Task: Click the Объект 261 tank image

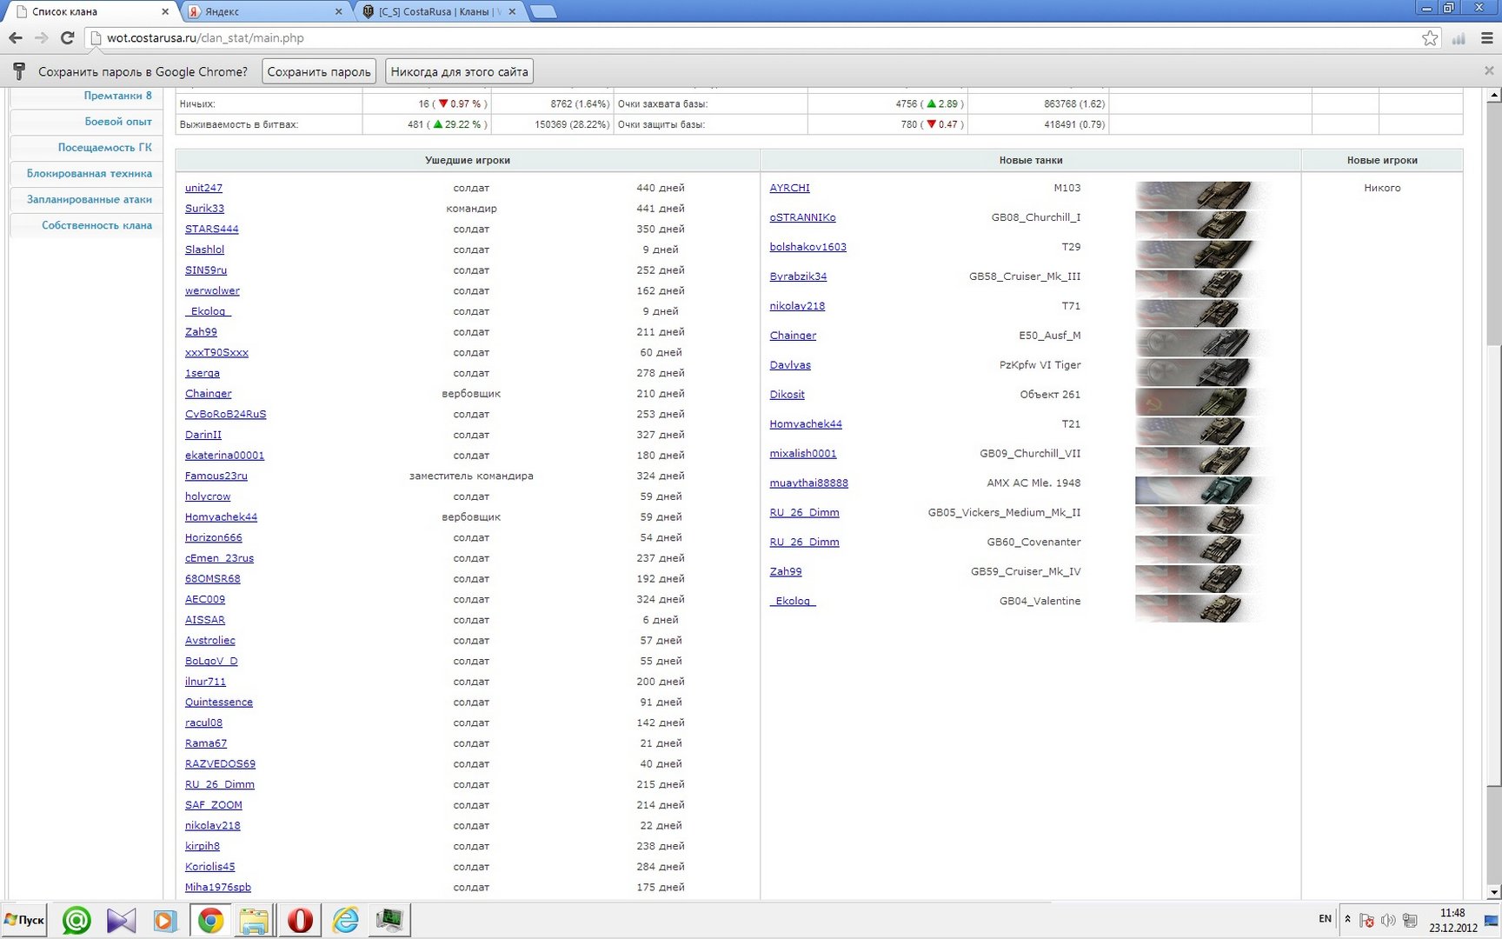Action: 1199,400
